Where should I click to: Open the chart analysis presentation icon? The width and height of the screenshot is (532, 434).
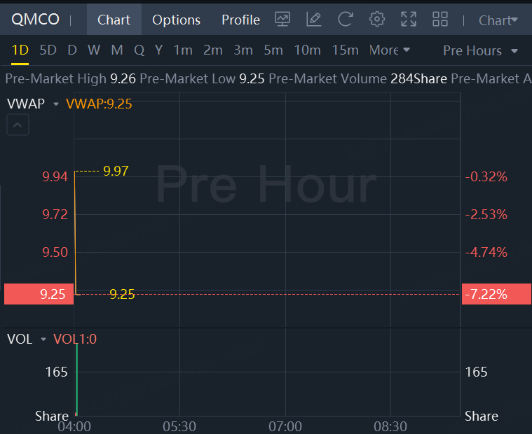(x=282, y=20)
